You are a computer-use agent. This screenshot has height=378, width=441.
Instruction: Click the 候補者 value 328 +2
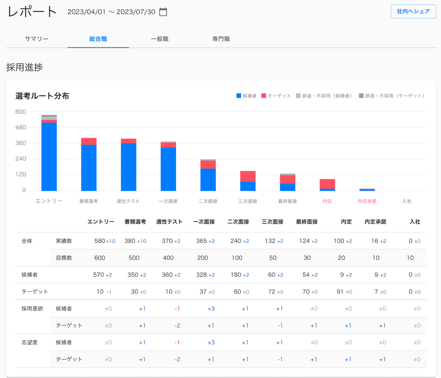tap(205, 275)
